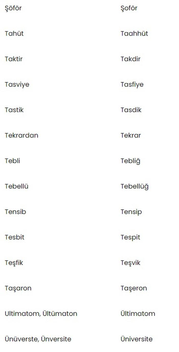
Task: Select the word Tebliğ
Action: tap(130, 161)
